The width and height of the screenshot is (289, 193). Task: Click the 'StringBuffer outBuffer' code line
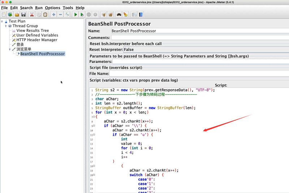146,108
